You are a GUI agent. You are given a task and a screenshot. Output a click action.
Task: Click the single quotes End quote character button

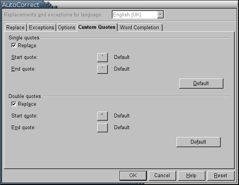(102, 69)
